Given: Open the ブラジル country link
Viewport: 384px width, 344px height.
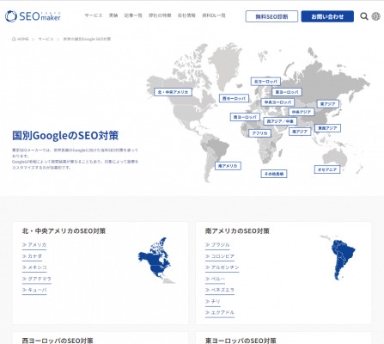Looking at the screenshot, I should tap(217, 245).
